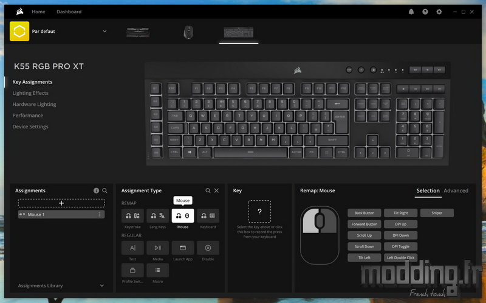Select the RAM memory device thumbnail
Viewport: 486px width, 303px height.
(138, 32)
